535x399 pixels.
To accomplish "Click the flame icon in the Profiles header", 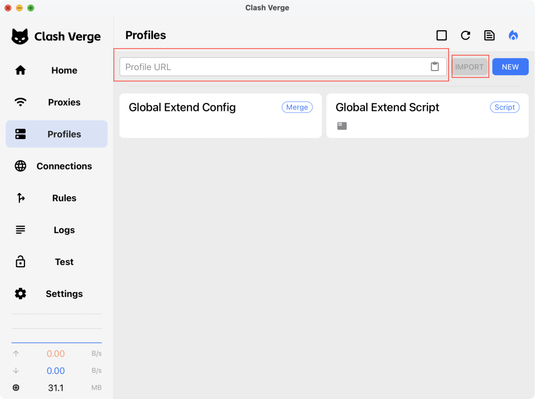I will tap(513, 36).
